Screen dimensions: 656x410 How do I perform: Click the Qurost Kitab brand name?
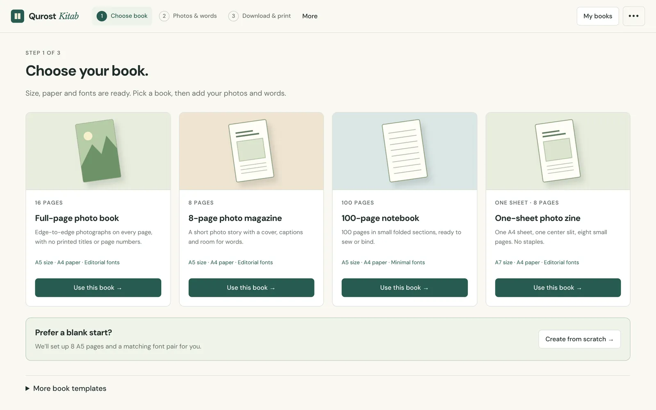click(x=54, y=16)
